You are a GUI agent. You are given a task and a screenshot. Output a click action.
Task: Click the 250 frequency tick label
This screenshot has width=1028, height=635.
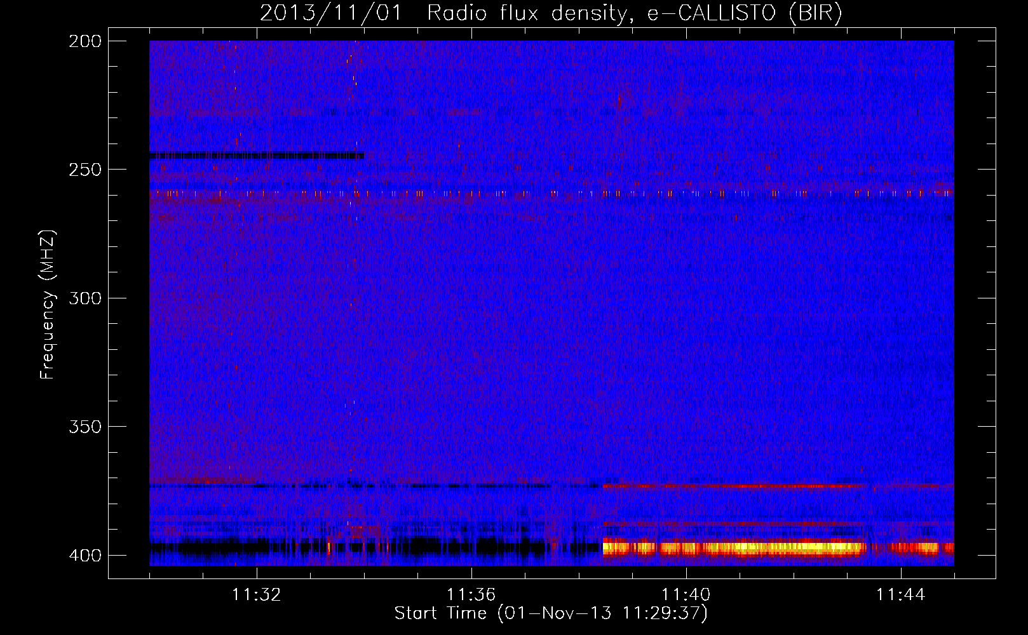pos(85,170)
